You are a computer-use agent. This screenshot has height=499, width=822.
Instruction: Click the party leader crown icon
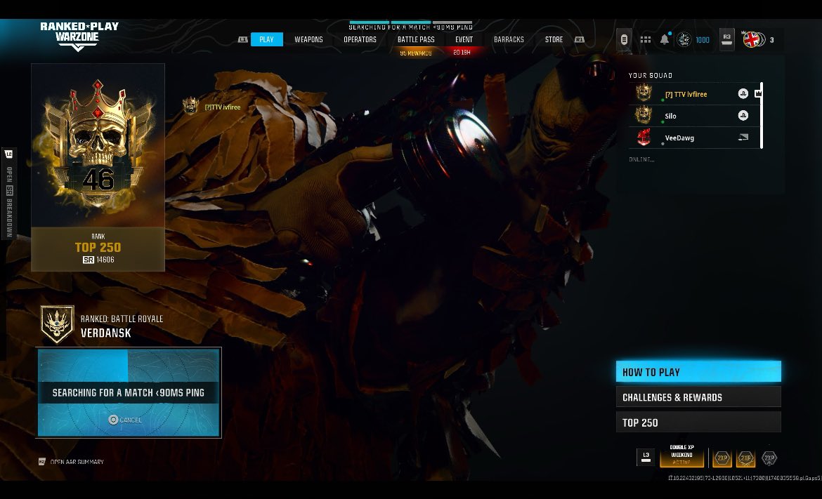click(757, 94)
